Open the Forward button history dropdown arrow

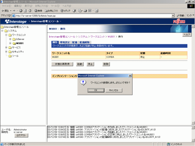click(17, 11)
